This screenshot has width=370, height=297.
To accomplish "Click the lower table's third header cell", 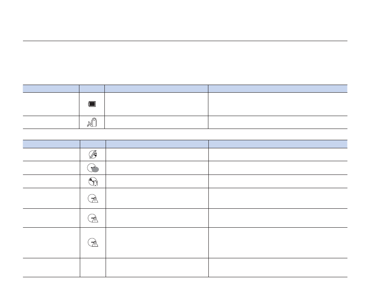I will tap(157, 143).
